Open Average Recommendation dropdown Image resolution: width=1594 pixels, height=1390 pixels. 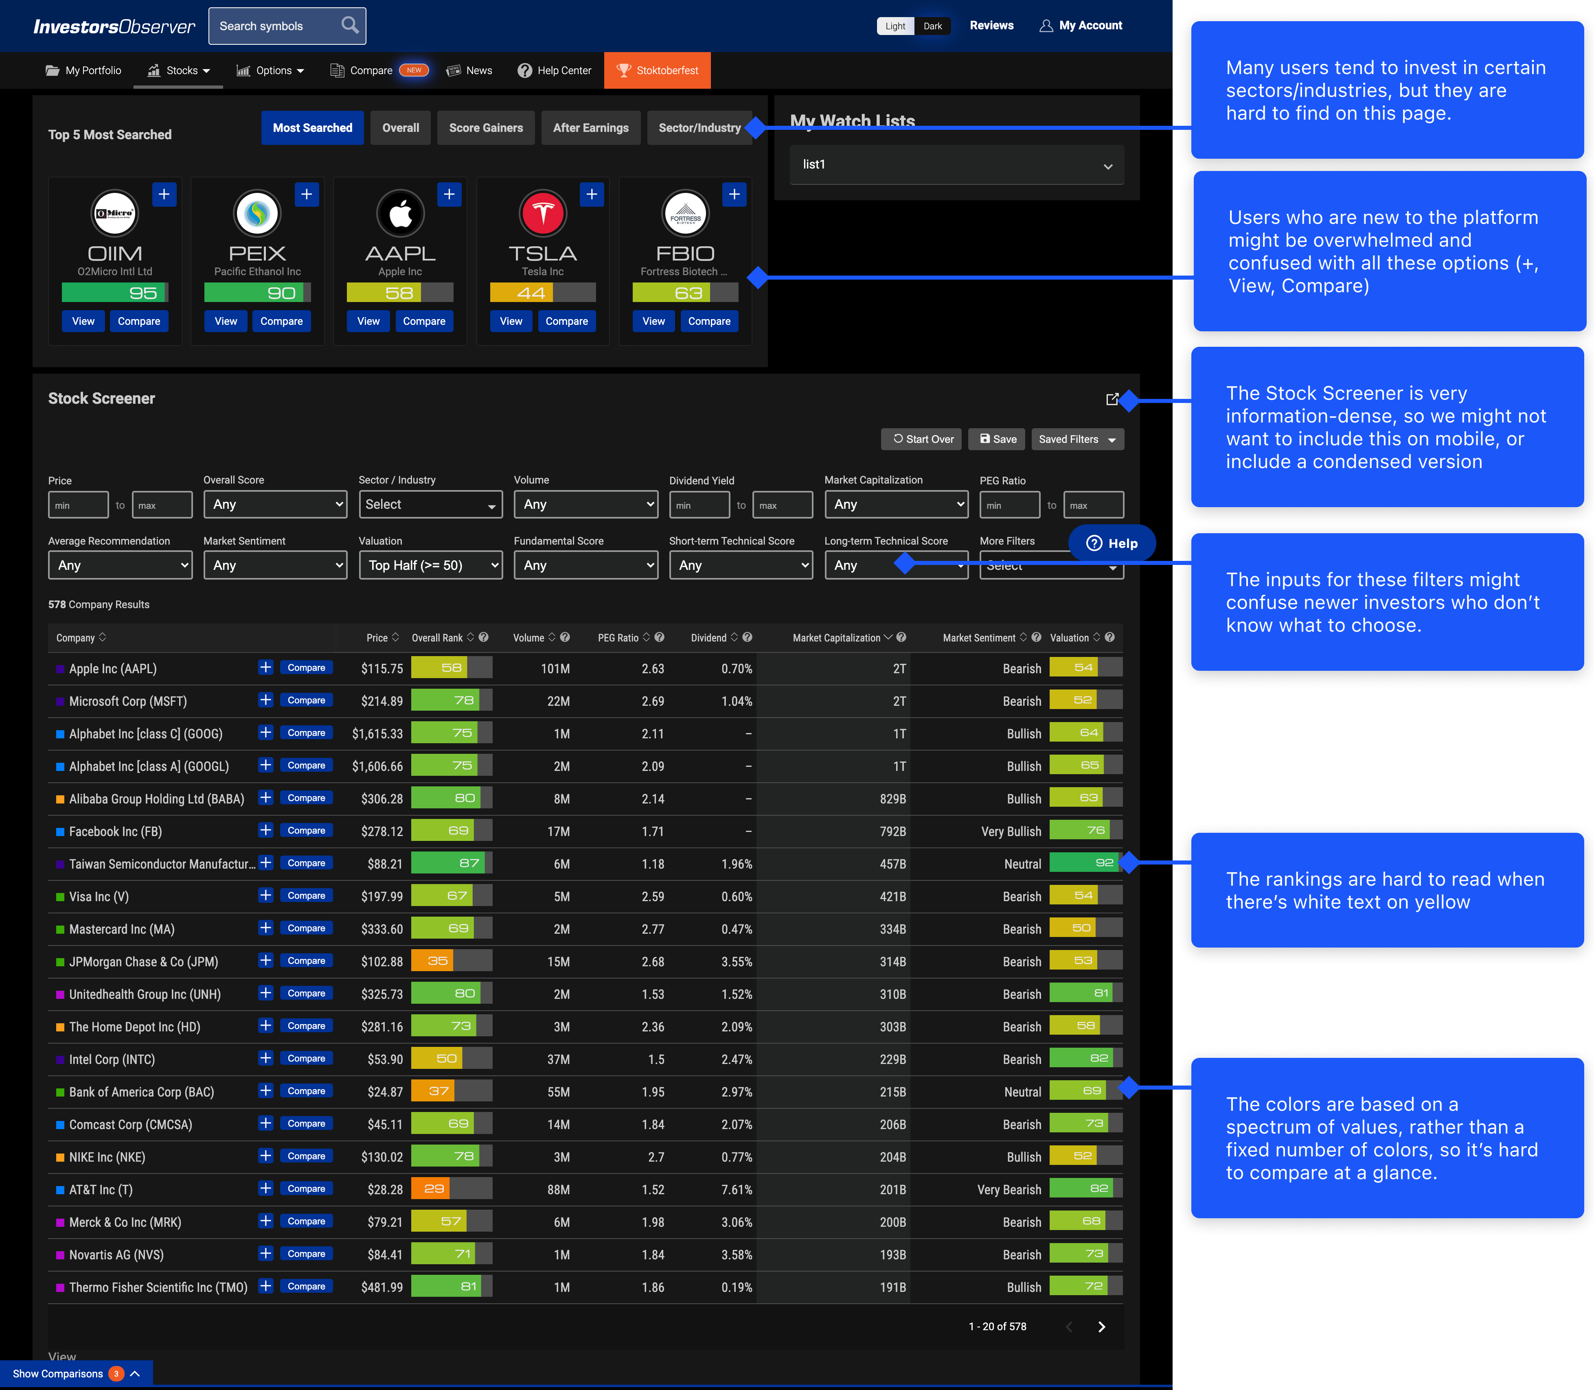120,565
